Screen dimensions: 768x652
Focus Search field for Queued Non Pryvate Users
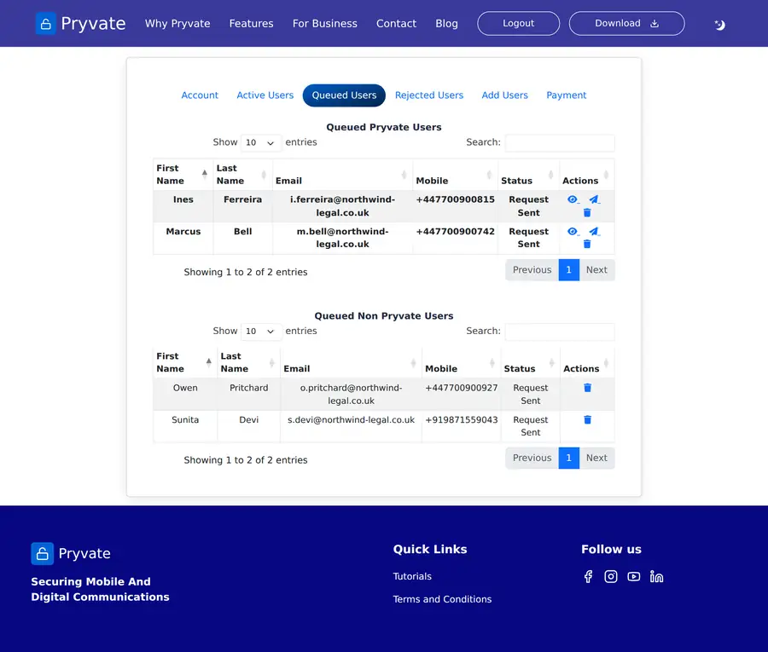click(559, 332)
